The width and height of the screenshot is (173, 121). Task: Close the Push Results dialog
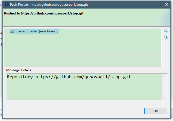pos(167,5)
